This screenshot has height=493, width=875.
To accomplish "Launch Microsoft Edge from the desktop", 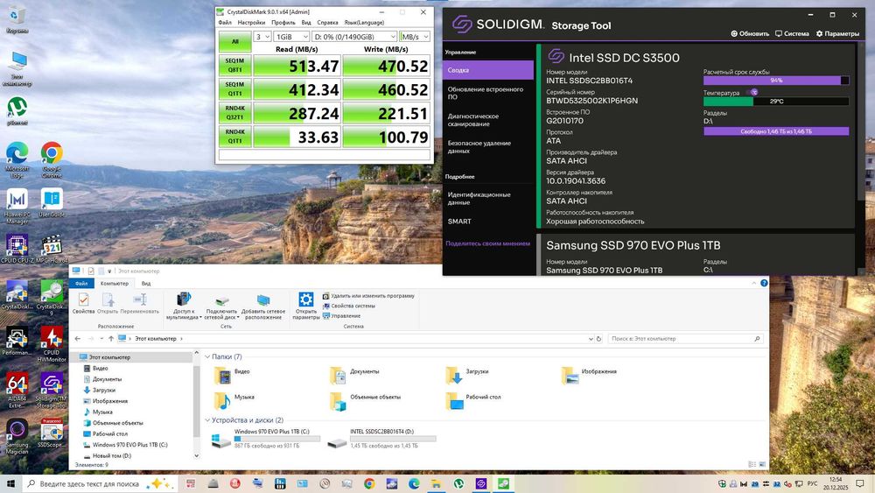I will (17, 156).
